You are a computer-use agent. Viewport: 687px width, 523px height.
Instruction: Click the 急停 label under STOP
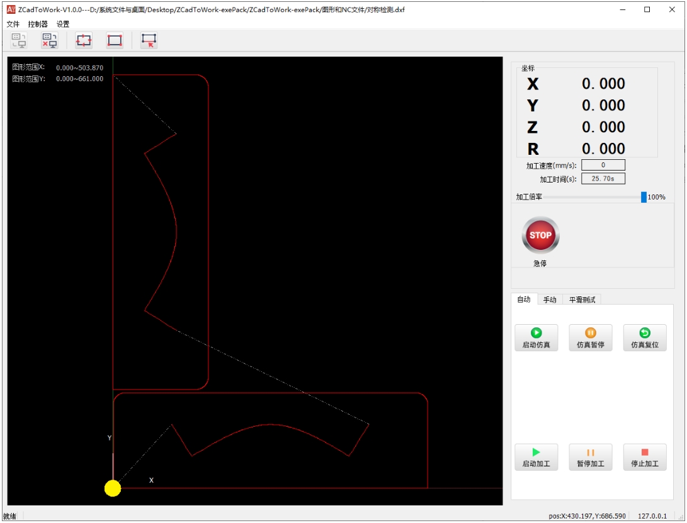pos(540,263)
